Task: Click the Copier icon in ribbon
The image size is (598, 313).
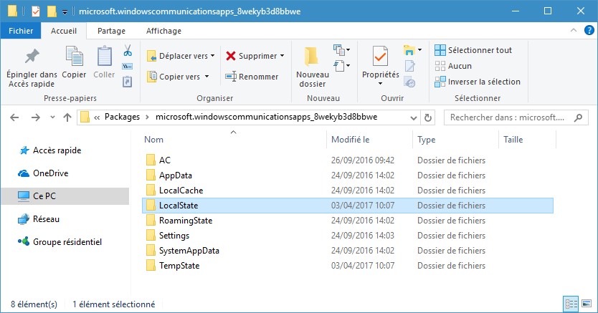Action: pyautogui.click(x=74, y=62)
